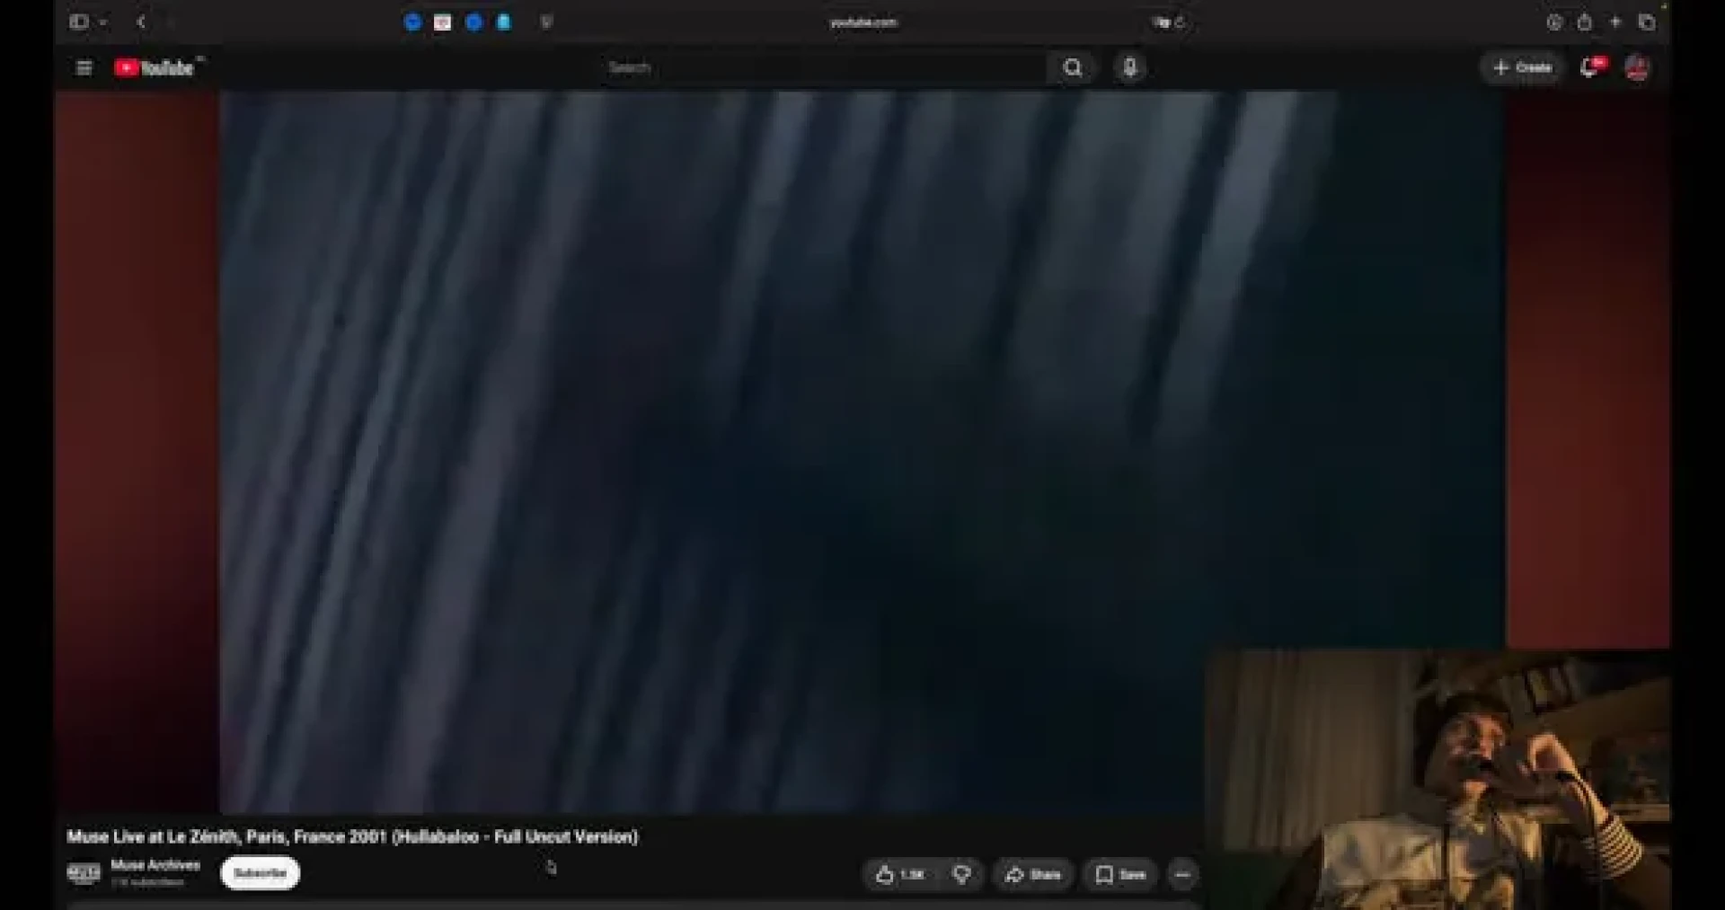
Task: Share the video with the Share button
Action: 1033,874
